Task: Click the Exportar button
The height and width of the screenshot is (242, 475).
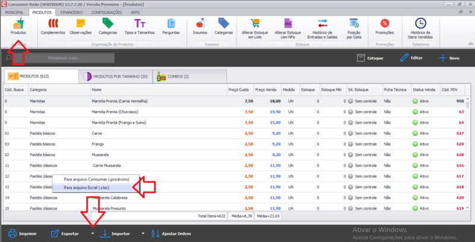Action: coord(65,234)
